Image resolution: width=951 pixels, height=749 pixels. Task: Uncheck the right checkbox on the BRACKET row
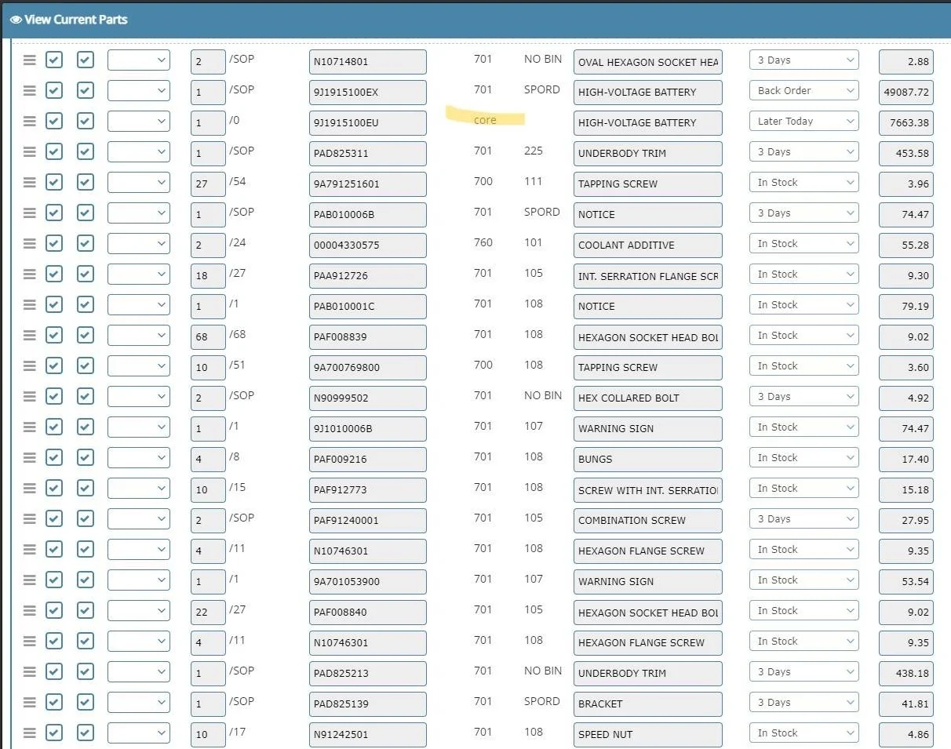86,703
